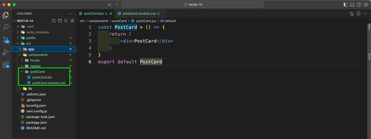Image resolution: width=371 pixels, height=139 pixels.
Task: Click the default symbol breadcrumb
Action: (168, 21)
